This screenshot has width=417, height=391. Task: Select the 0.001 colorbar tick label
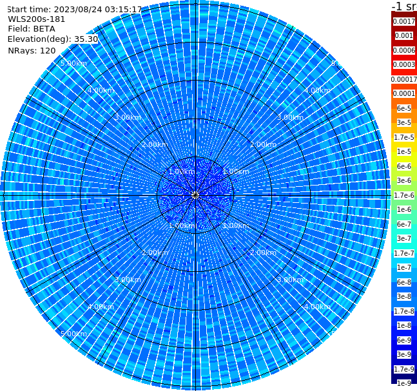tap(404, 35)
